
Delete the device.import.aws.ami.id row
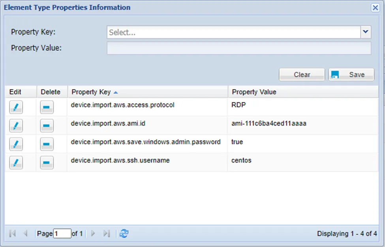point(47,126)
